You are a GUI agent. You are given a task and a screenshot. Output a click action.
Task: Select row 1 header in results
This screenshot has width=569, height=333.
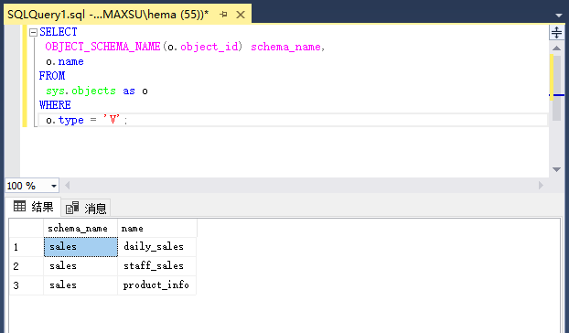pos(27,247)
